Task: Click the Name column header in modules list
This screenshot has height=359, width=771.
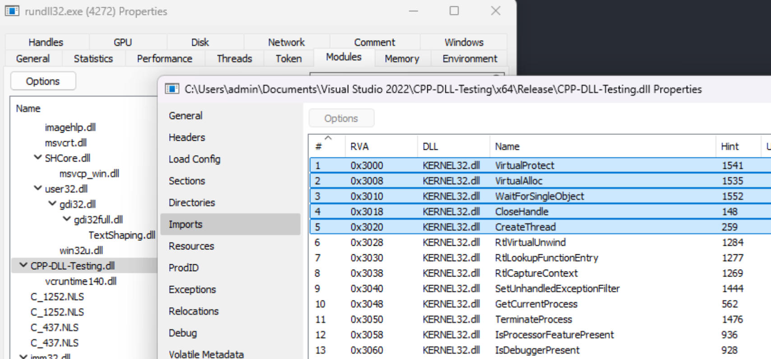Action: (x=83, y=108)
